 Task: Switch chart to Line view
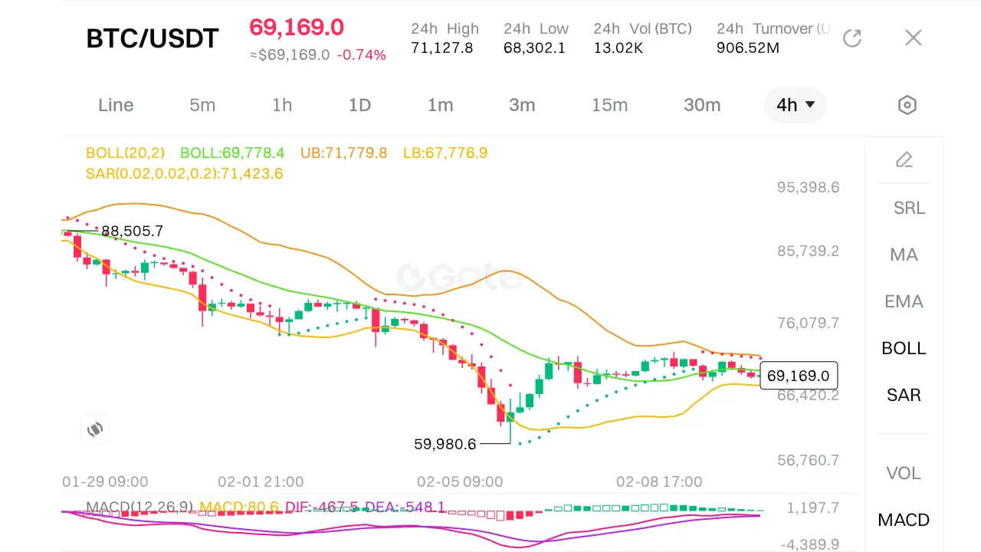116,105
